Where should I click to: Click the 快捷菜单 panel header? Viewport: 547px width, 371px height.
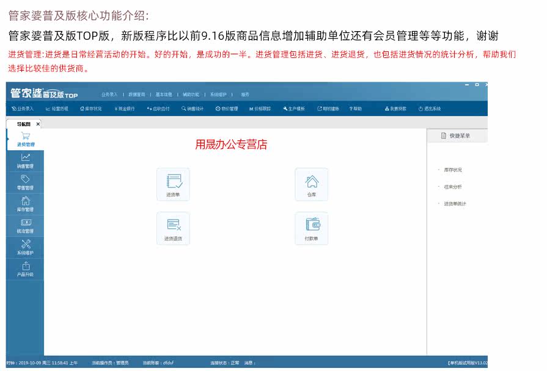(x=457, y=135)
